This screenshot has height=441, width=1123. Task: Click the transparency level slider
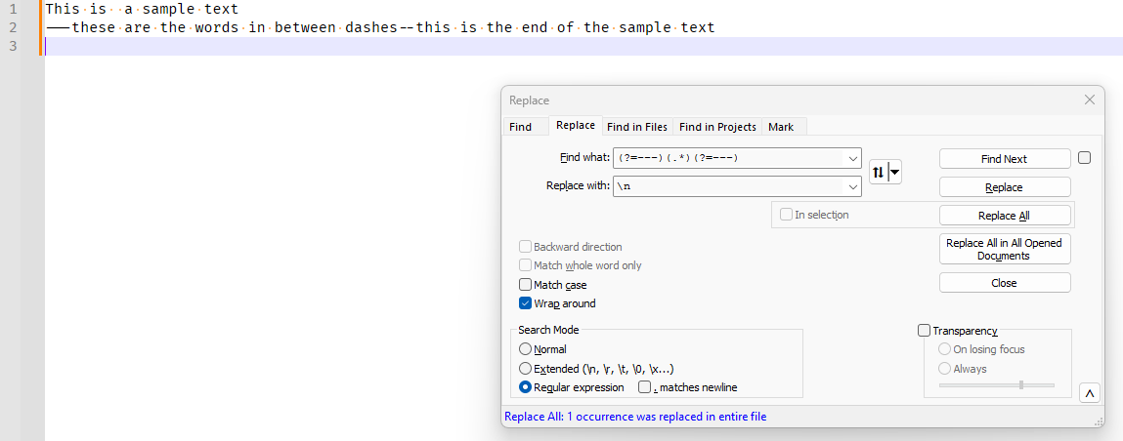(997, 385)
